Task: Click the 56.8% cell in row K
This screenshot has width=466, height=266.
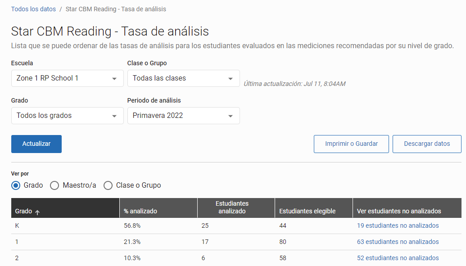Action: tap(132, 225)
